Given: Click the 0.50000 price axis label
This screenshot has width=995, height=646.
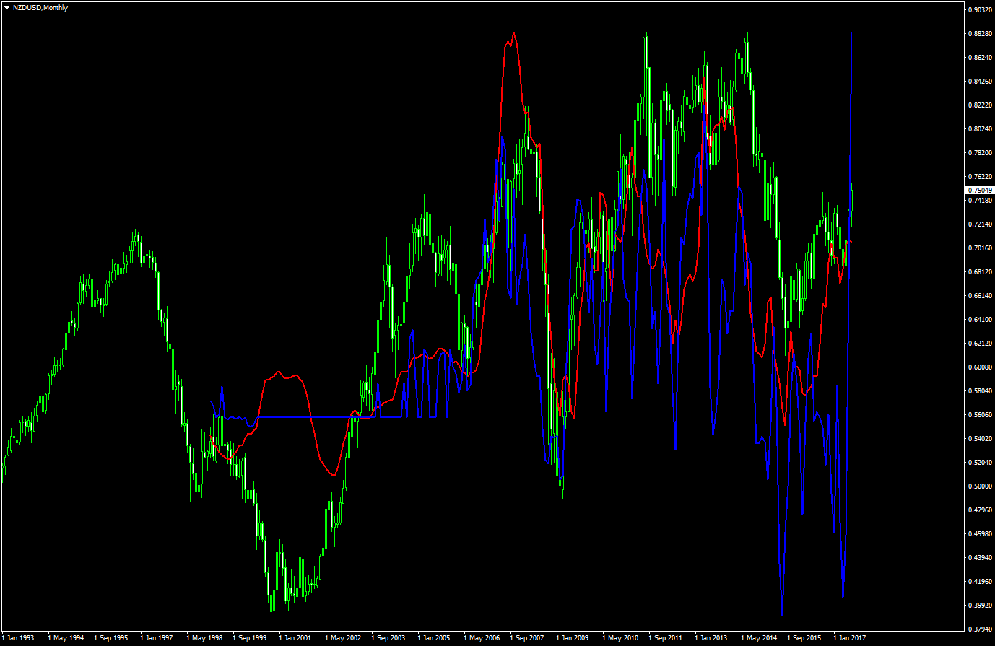Looking at the screenshot, I should 980,486.
